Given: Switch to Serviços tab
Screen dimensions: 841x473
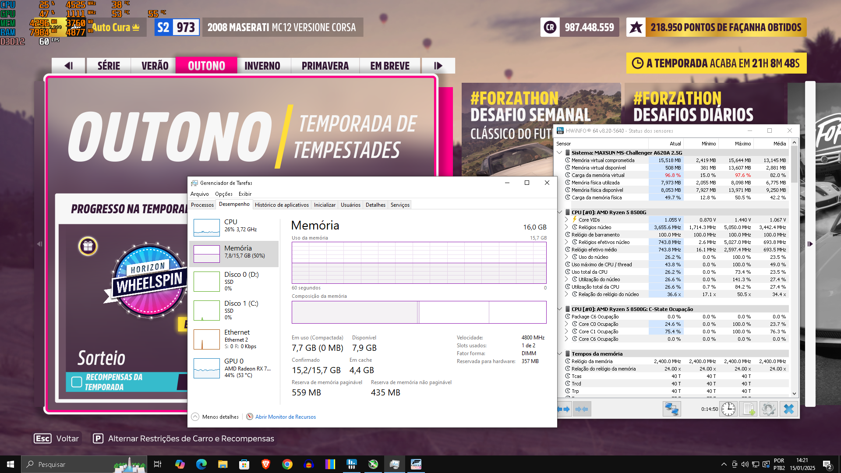Looking at the screenshot, I should click(400, 205).
